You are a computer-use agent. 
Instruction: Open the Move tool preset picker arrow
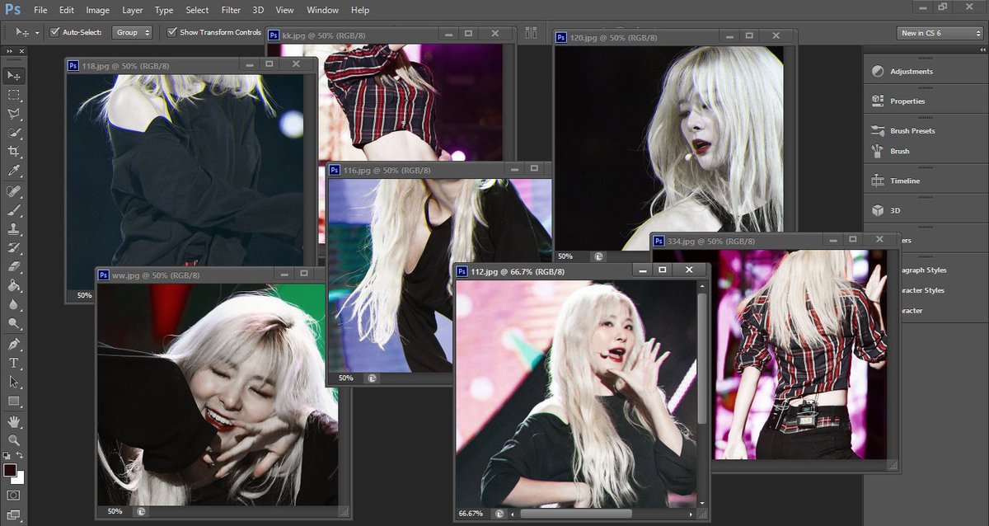click(x=37, y=33)
